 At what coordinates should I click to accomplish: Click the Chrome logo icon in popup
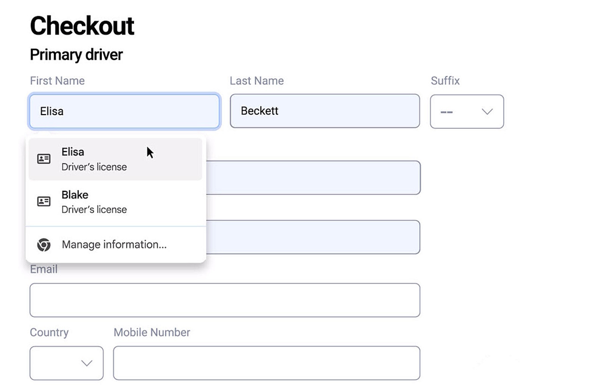pos(44,245)
